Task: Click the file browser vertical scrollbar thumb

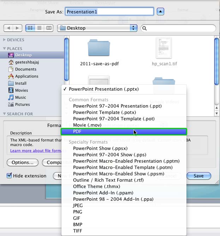Action: [x=216, y=62]
